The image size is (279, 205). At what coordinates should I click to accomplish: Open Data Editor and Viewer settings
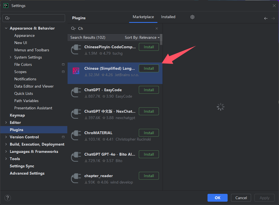[x=34, y=86]
